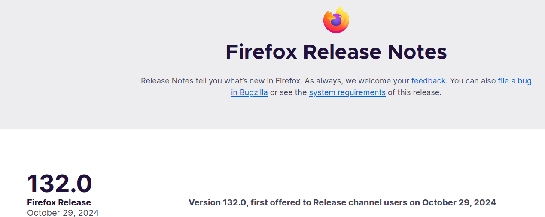Open the system requirements link
The width and height of the screenshot is (545, 217).
coord(347,92)
